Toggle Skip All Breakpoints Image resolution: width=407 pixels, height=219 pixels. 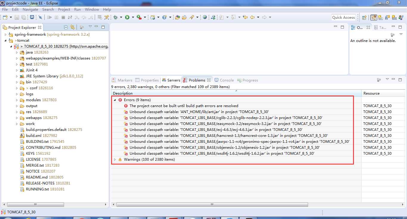40,17
